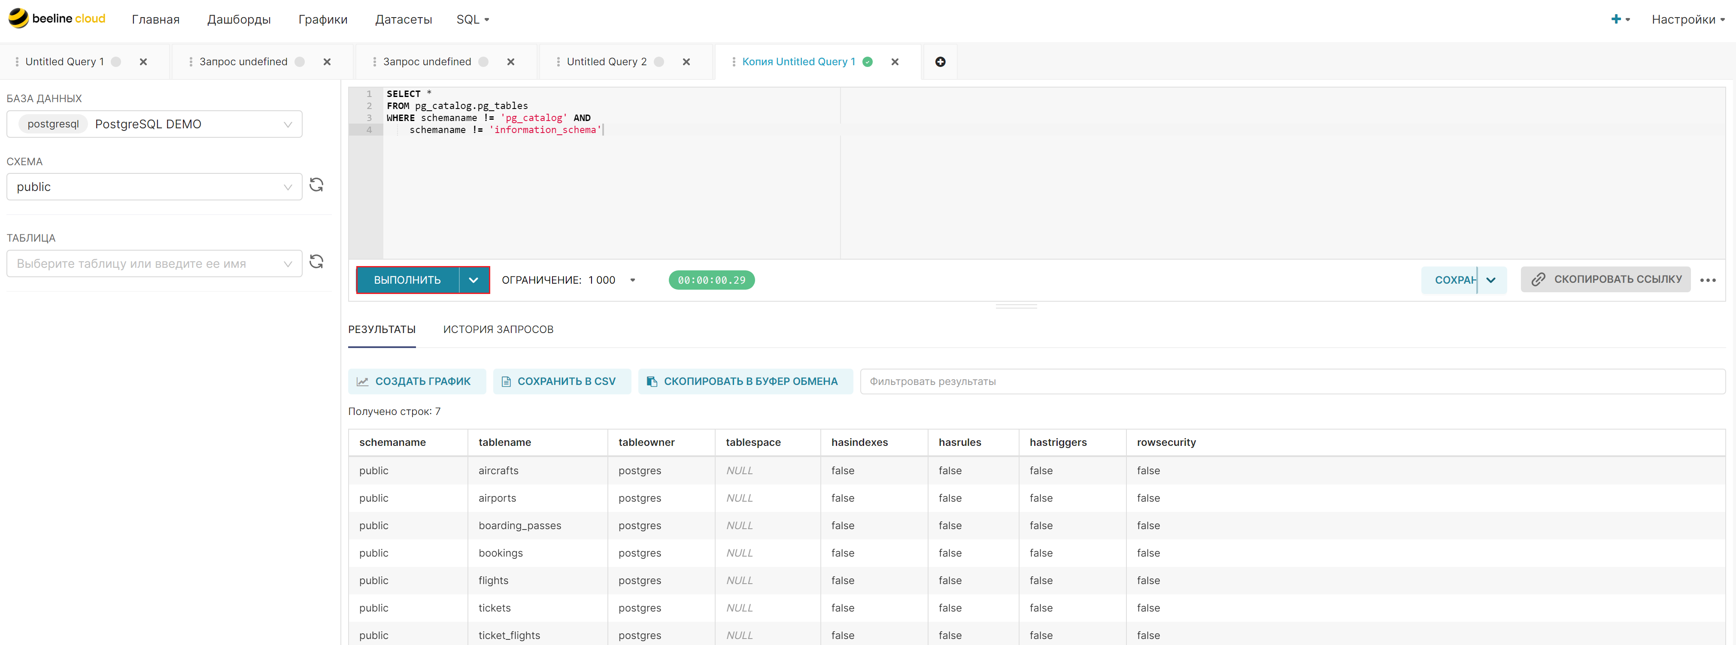Screen dimensions: 1736x645
Task: Open the Датасеты menu item
Action: [x=403, y=20]
